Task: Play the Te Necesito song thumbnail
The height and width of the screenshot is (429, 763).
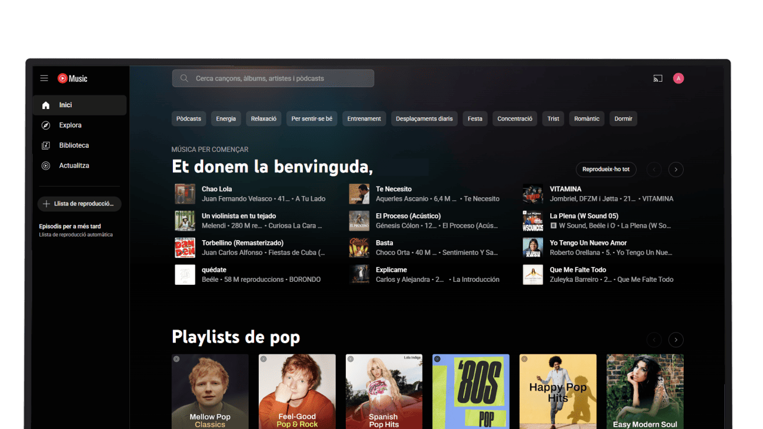Action: click(x=359, y=194)
